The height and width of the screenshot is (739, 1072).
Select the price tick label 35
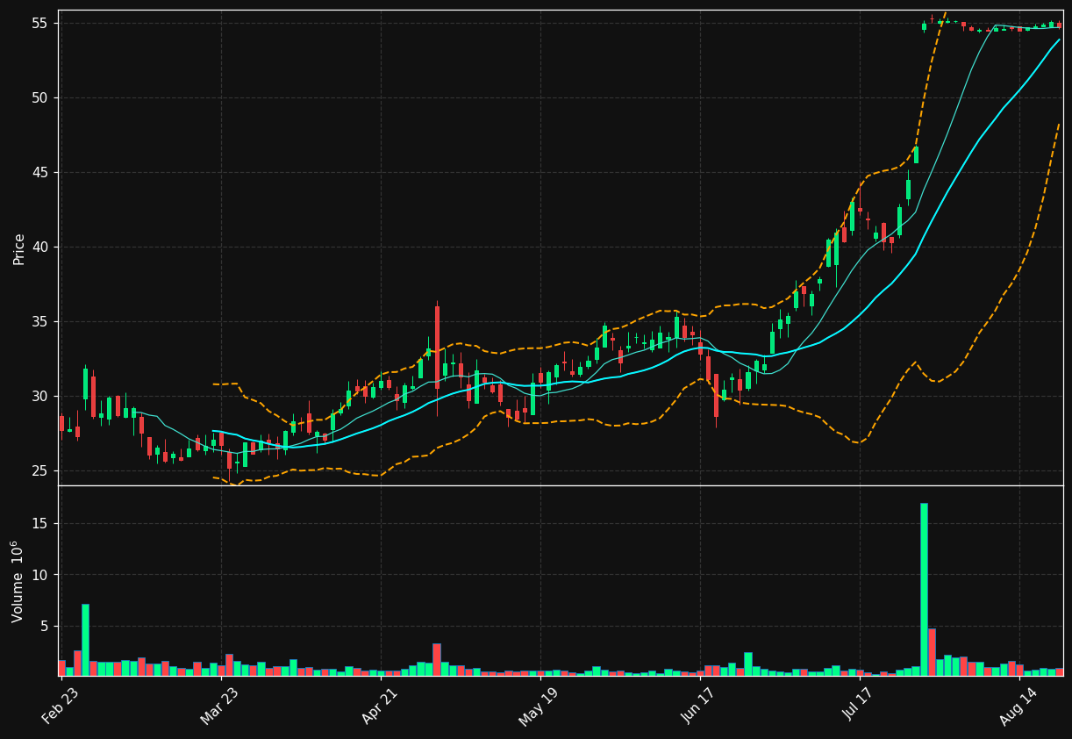coord(40,321)
